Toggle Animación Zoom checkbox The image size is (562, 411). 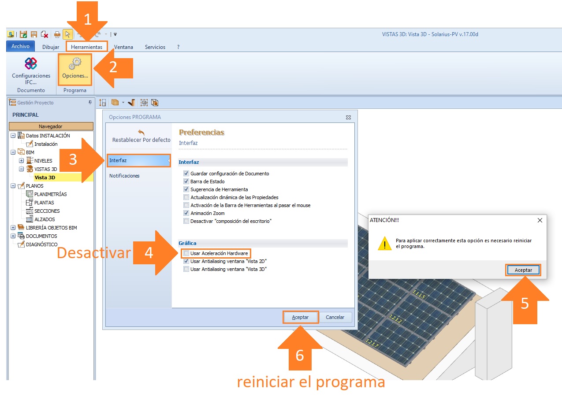[x=186, y=213]
